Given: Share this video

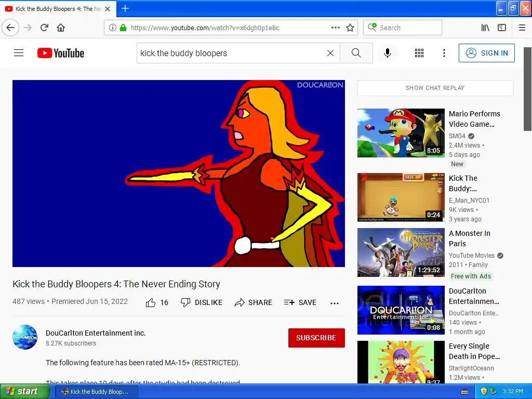Looking at the screenshot, I should [x=254, y=302].
